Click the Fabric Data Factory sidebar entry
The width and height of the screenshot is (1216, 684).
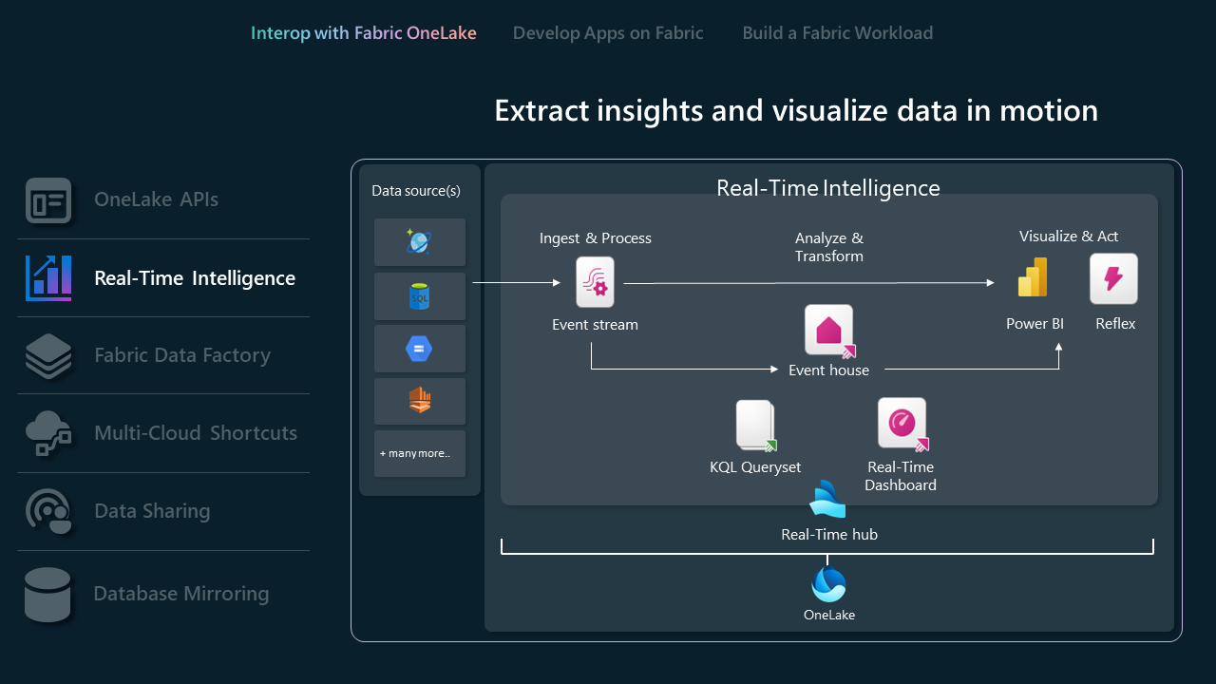[182, 354]
